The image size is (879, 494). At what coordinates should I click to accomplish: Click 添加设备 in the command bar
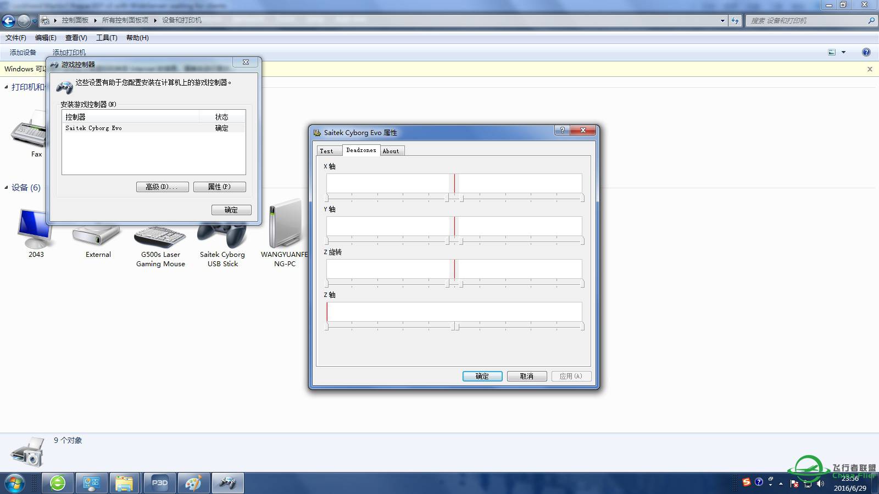pos(23,53)
